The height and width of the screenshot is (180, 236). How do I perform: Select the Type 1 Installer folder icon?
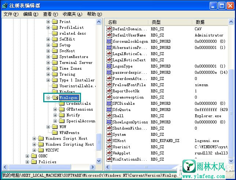55,80
